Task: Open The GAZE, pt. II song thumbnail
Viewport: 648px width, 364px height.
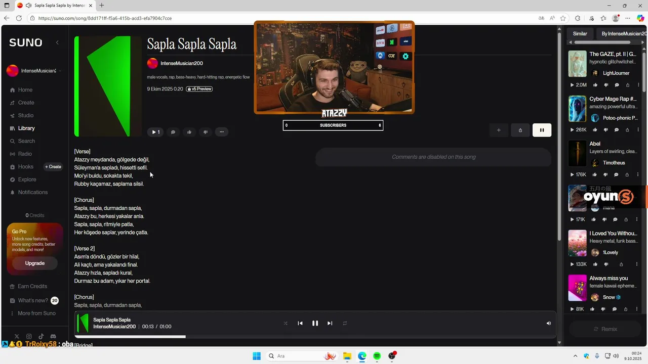Action: (577, 64)
